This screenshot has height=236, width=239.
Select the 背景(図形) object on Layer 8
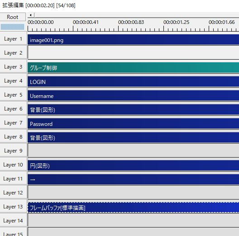pos(133,137)
